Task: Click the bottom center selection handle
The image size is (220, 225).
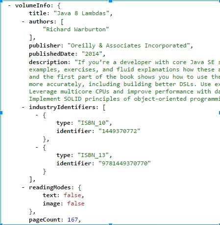Action: (x=110, y=224)
